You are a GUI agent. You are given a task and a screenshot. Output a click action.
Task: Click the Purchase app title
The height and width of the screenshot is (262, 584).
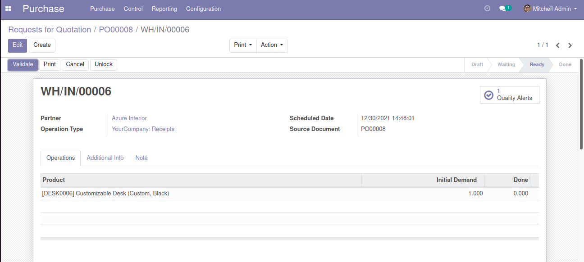pos(43,9)
